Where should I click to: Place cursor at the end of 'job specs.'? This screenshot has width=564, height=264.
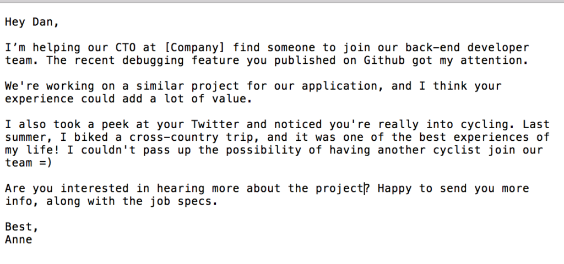tap(218, 201)
